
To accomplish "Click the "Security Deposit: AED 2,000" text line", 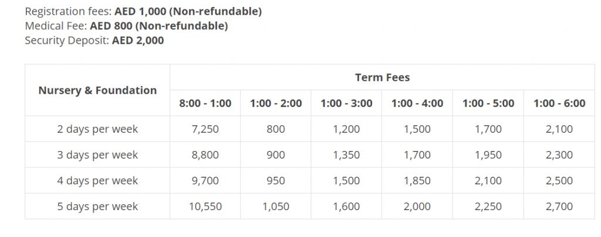I will (94, 40).
